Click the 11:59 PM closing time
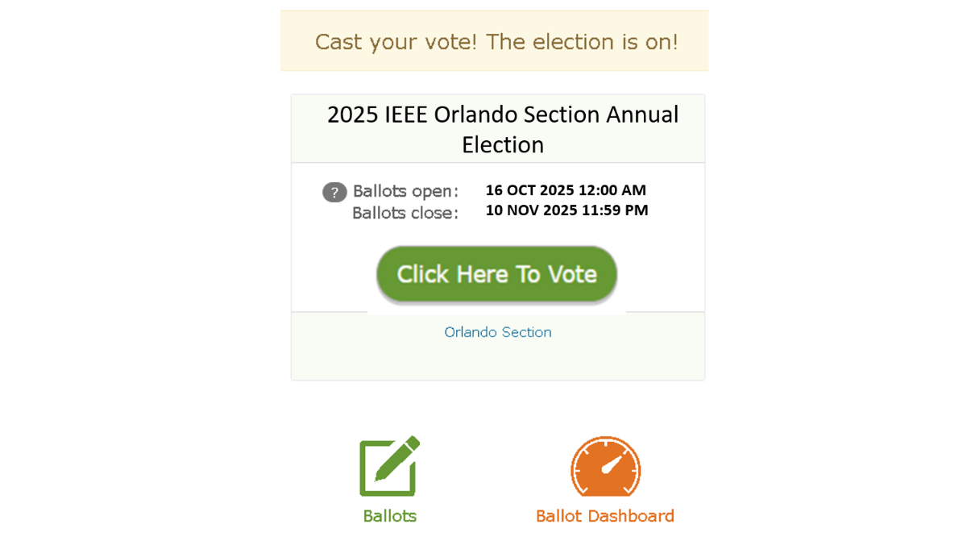 (x=614, y=210)
